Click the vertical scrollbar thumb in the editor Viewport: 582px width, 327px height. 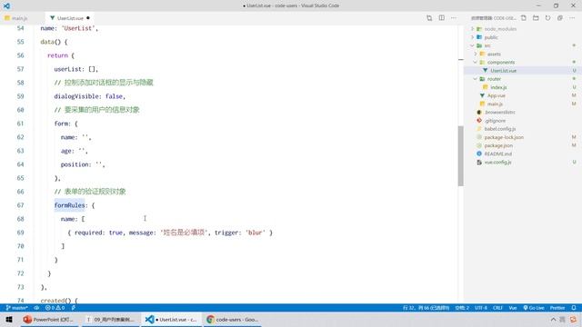pyautogui.click(x=461, y=155)
